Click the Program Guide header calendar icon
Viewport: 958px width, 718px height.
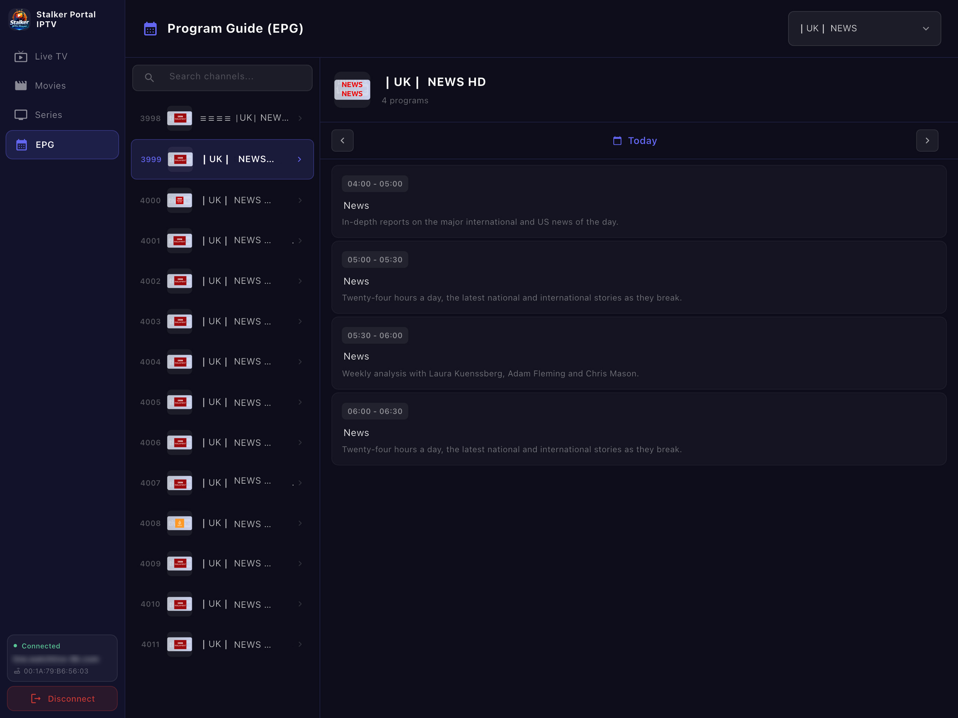click(150, 29)
